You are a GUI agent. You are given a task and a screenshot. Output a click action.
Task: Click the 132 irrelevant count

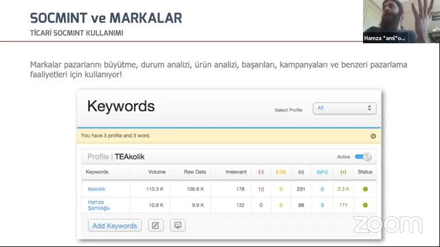click(240, 205)
